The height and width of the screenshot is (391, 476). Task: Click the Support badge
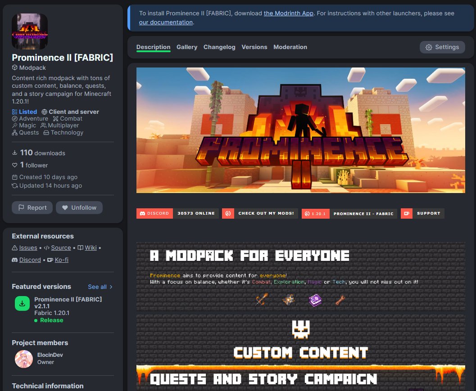pyautogui.click(x=422, y=213)
